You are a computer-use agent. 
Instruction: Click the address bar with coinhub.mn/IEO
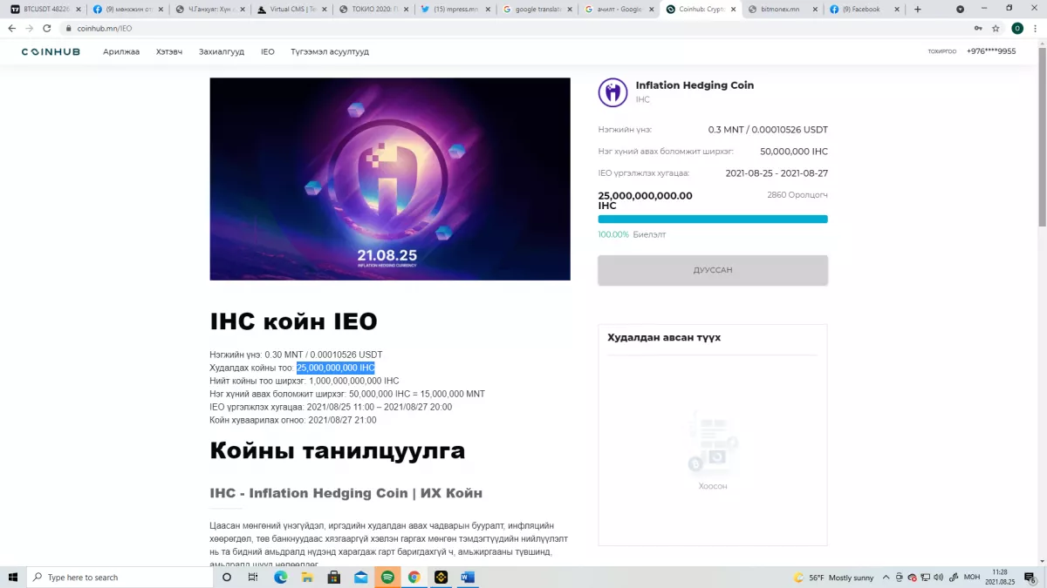(515, 28)
